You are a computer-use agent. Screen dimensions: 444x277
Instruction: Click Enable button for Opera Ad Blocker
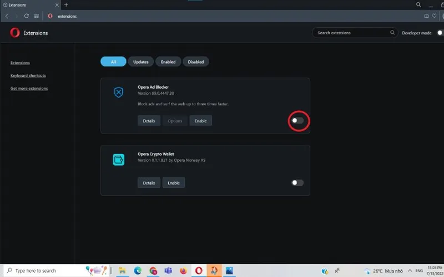201,121
